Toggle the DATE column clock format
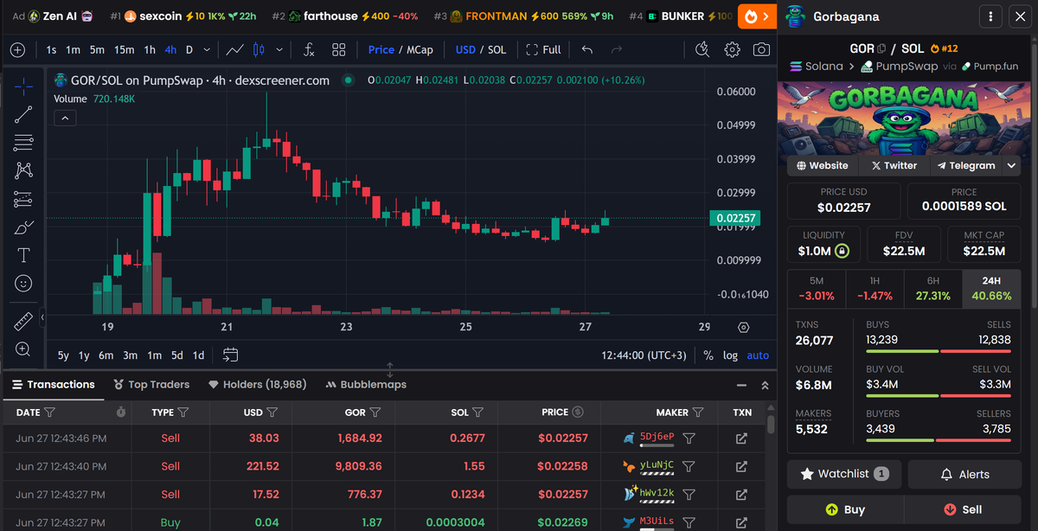The image size is (1038, 531). (x=121, y=413)
